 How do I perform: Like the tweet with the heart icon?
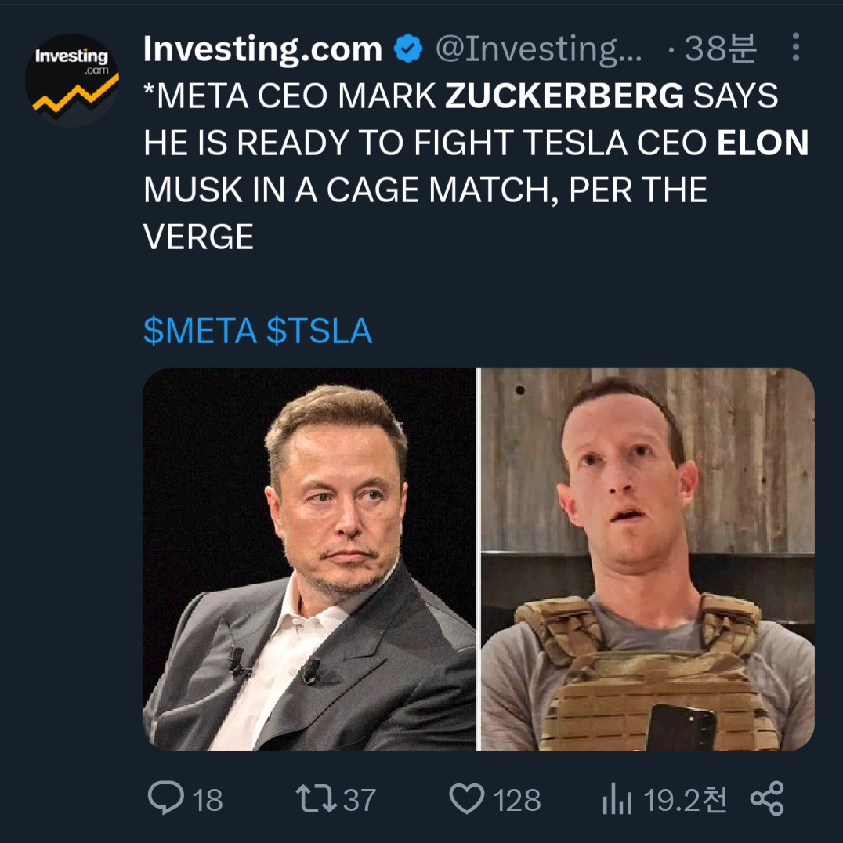467,799
